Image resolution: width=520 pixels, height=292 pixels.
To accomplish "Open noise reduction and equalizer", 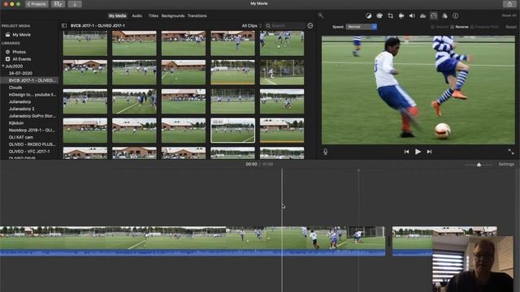I will click(422, 15).
